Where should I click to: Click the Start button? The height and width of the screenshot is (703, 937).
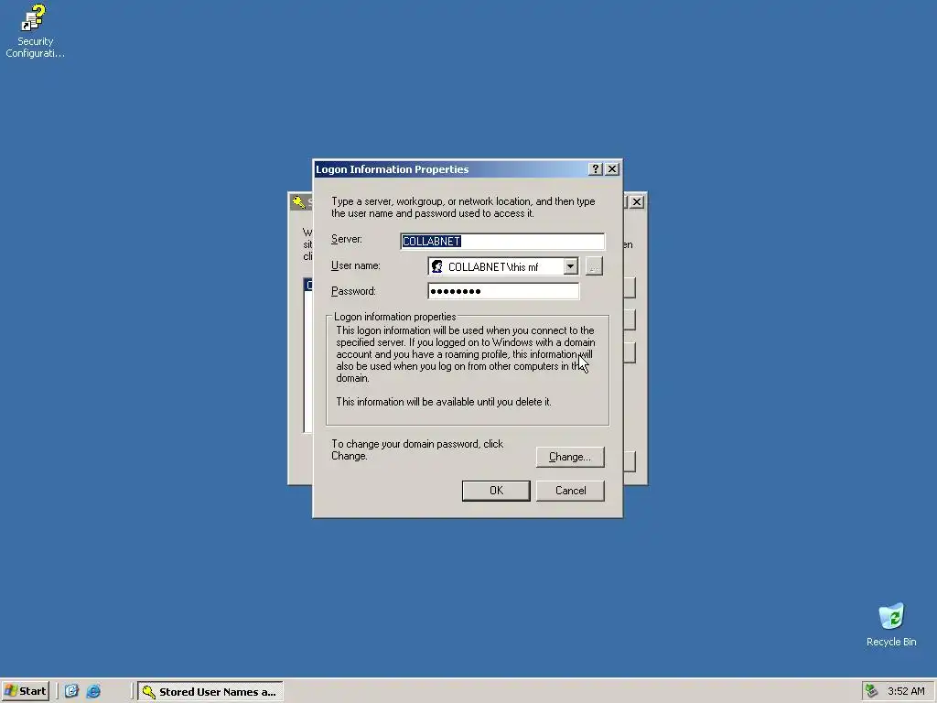click(x=25, y=691)
